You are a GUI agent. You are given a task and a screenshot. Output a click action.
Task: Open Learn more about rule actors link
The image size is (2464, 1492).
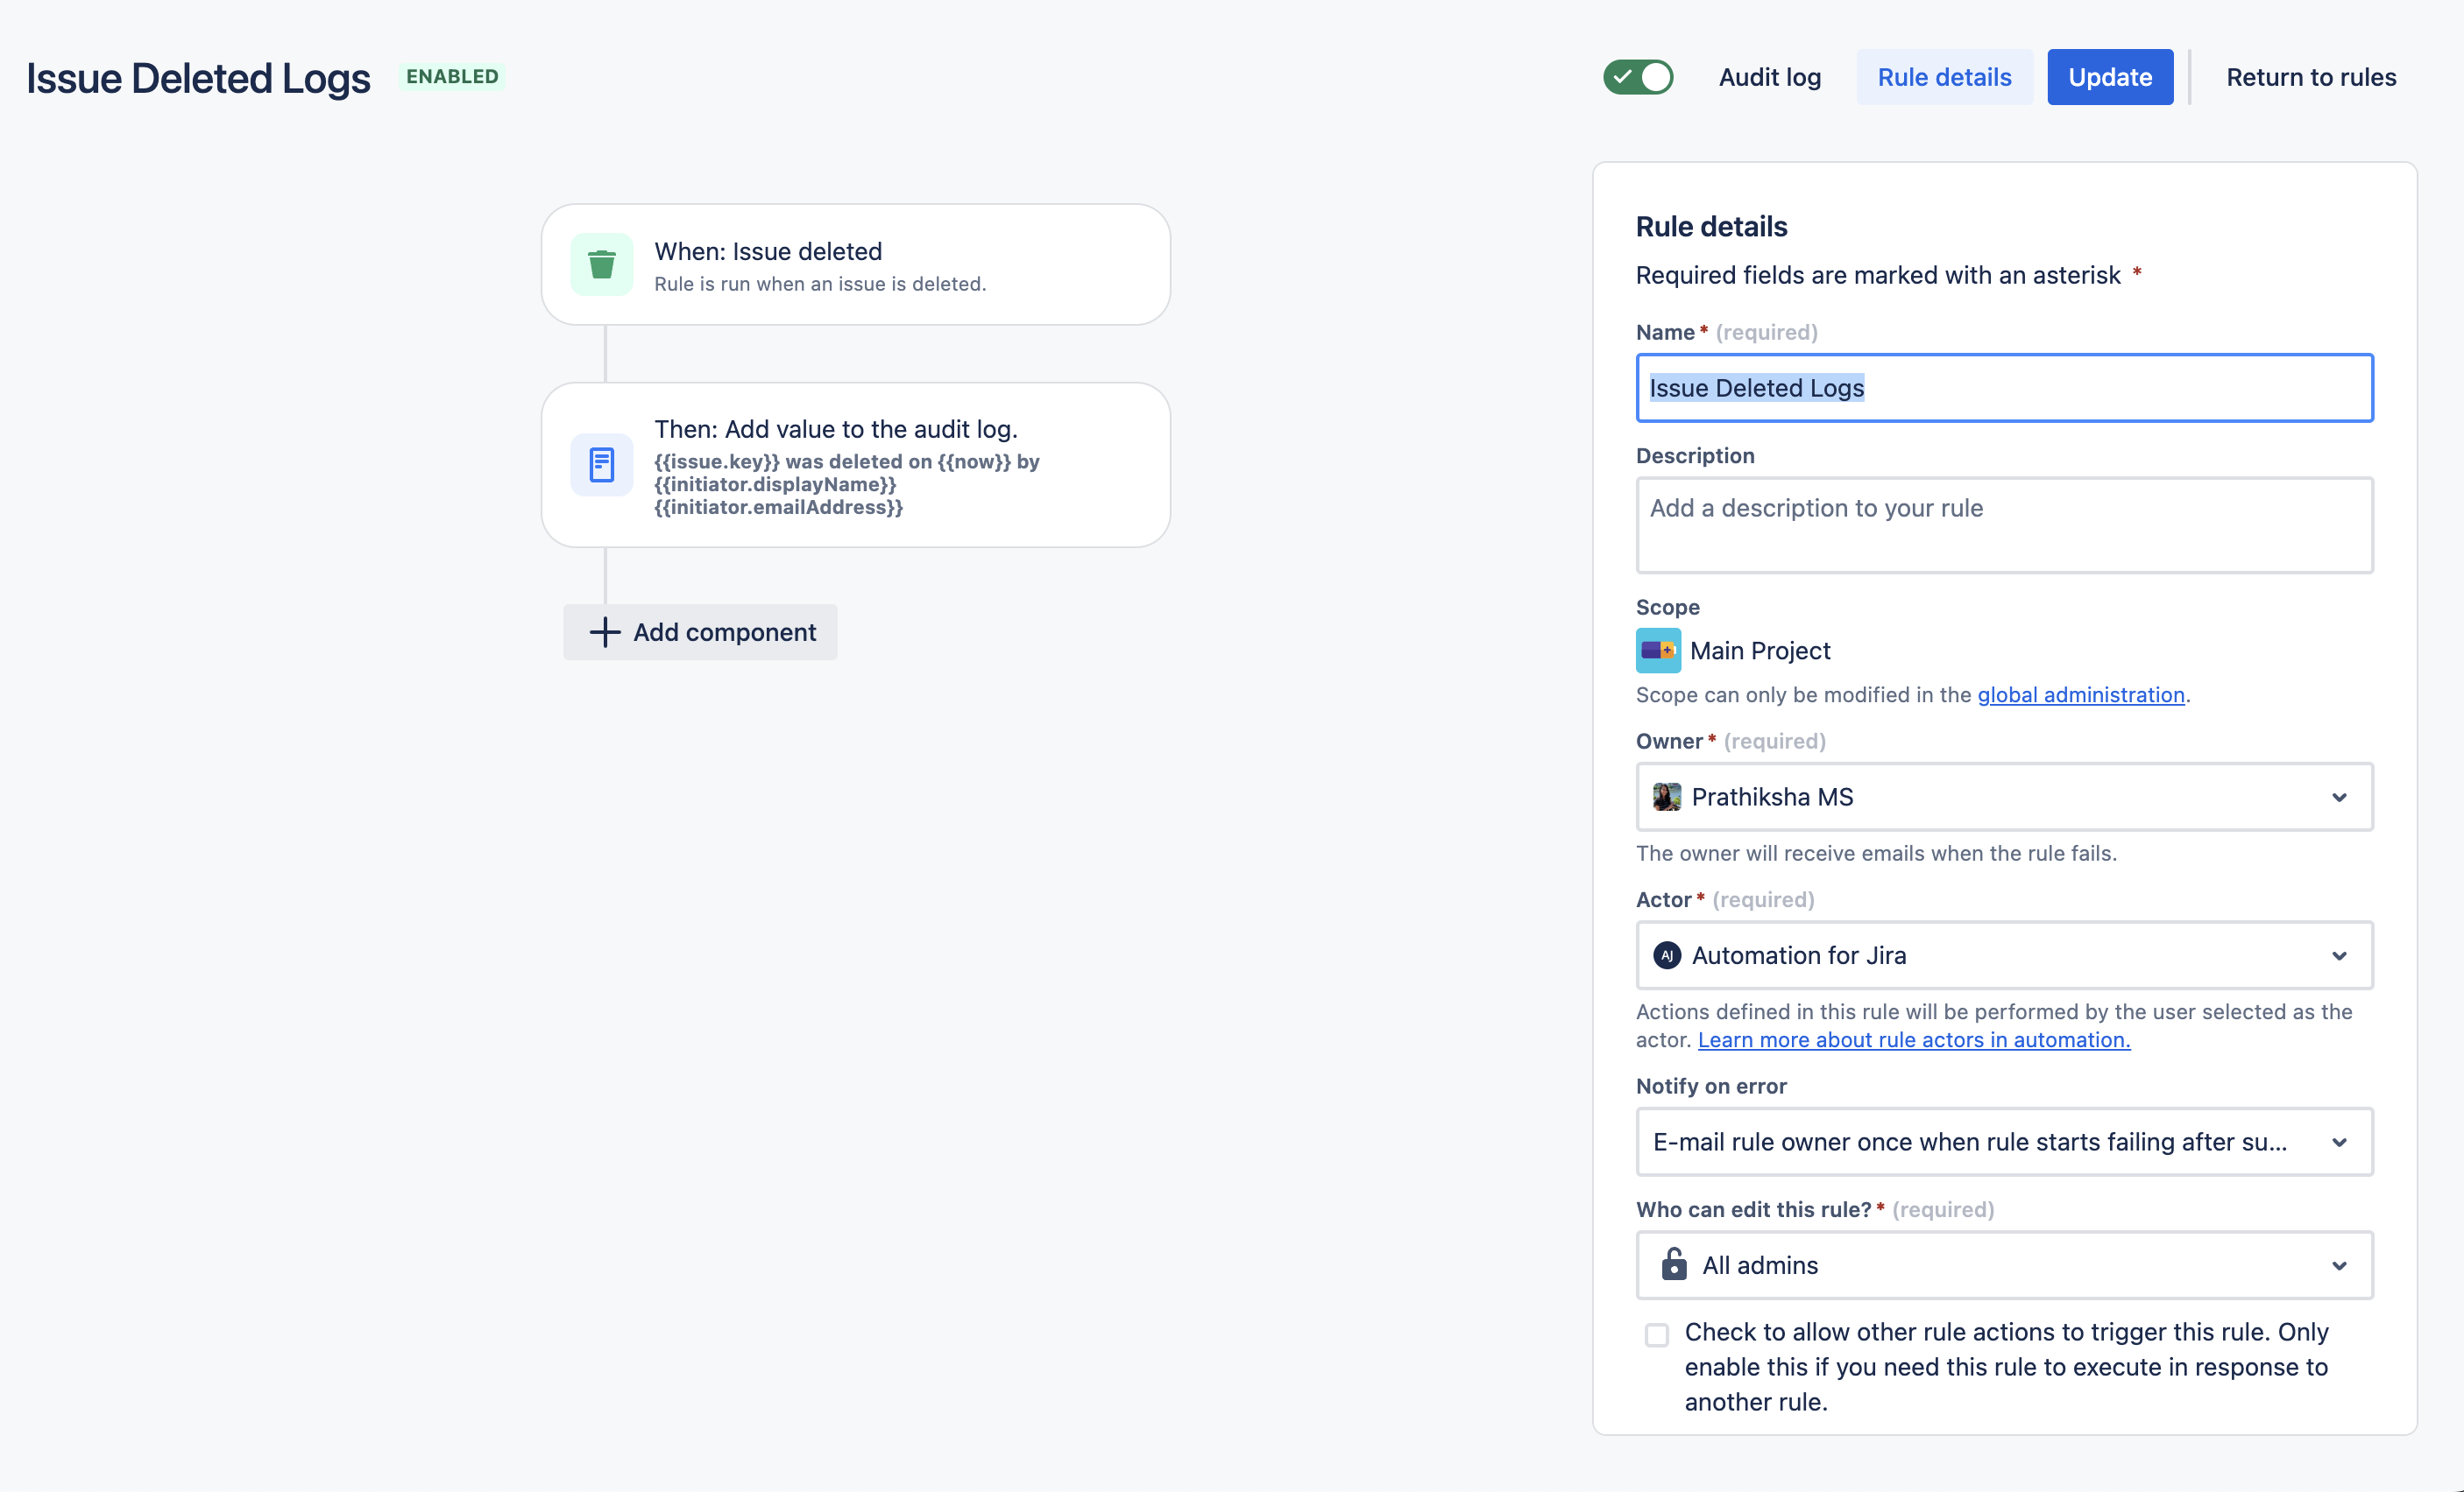click(x=1913, y=1039)
